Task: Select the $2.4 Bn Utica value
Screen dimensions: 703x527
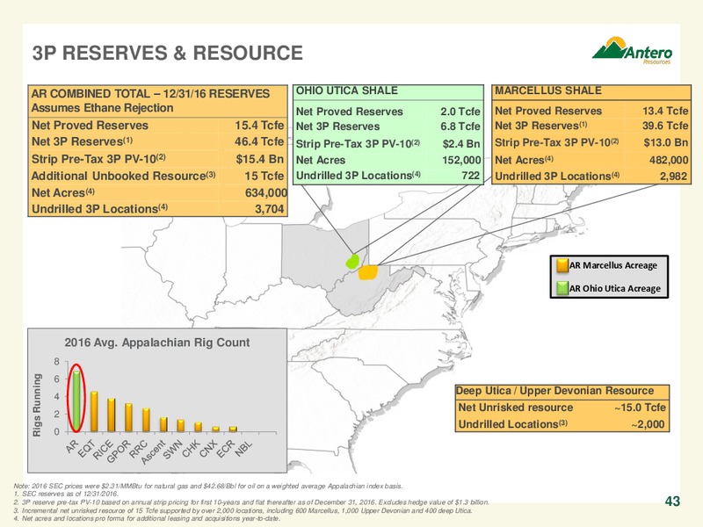Action: pos(460,144)
